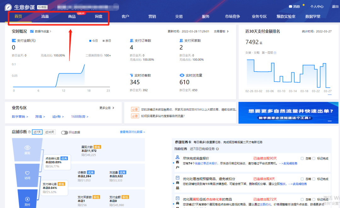Click the 支付买家数 people icon
340x208 pixels.
(x=181, y=41)
